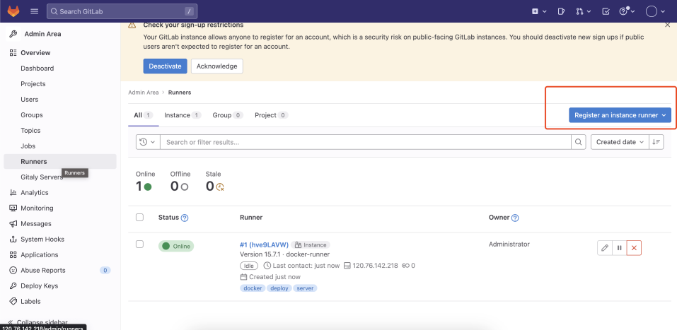This screenshot has width=677, height=330.
Task: Click the docker tag
Action: (x=253, y=288)
